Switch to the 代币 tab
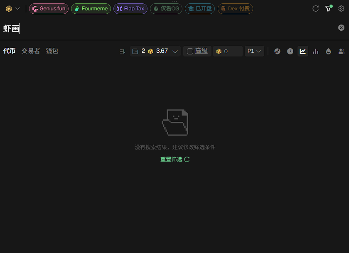Viewport: 349px width, 253px height. pos(9,51)
